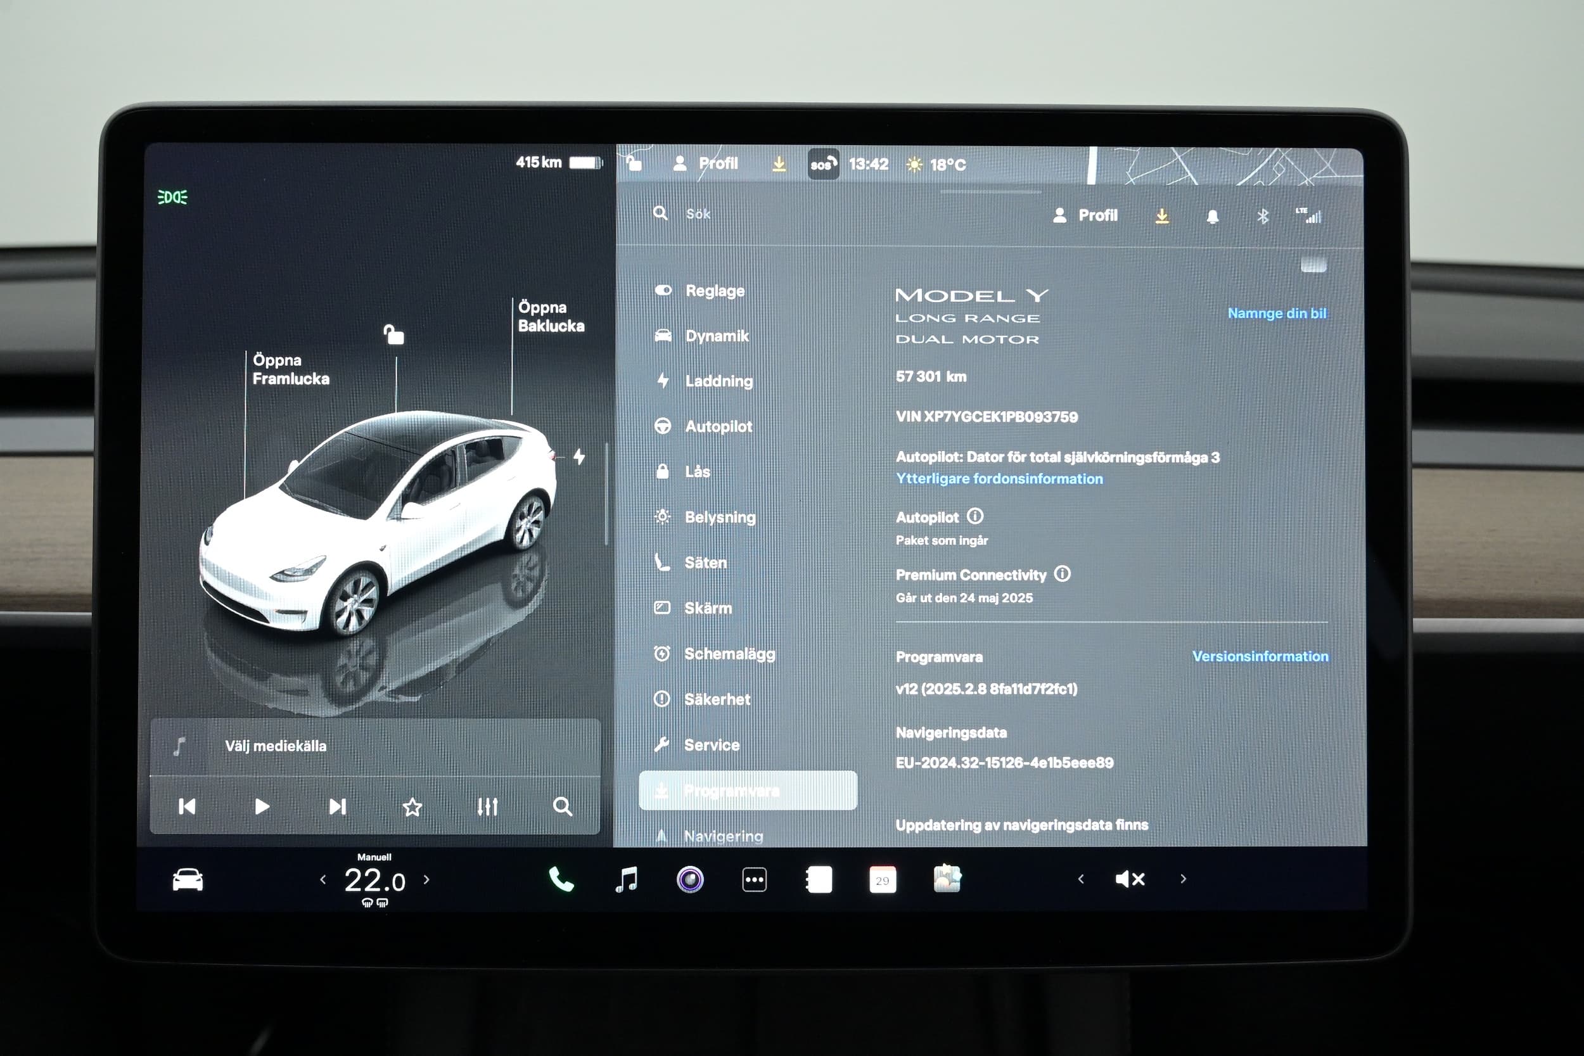Unmute the speaker volume icon
The height and width of the screenshot is (1056, 1584).
pyautogui.click(x=1130, y=879)
